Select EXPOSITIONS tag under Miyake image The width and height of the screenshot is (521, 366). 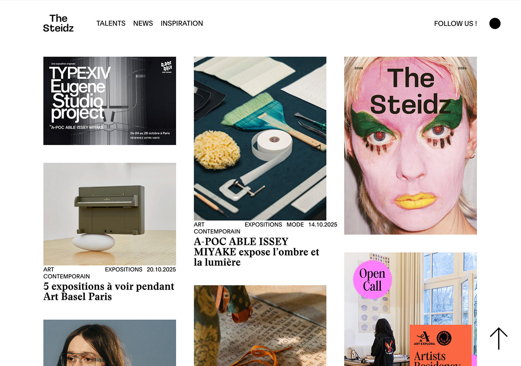point(263,224)
